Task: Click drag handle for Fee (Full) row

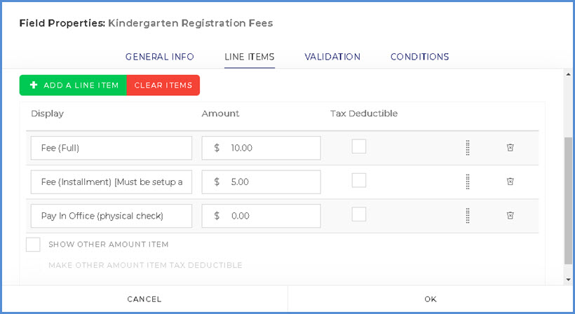Action: click(x=468, y=148)
